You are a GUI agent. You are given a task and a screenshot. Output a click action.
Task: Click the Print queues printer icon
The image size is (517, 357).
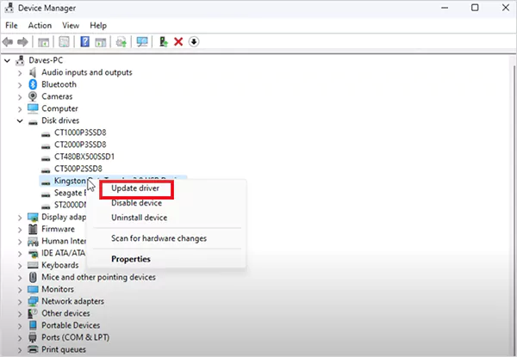pyautogui.click(x=33, y=349)
